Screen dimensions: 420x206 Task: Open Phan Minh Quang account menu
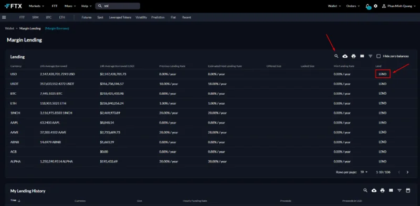(x=399, y=6)
